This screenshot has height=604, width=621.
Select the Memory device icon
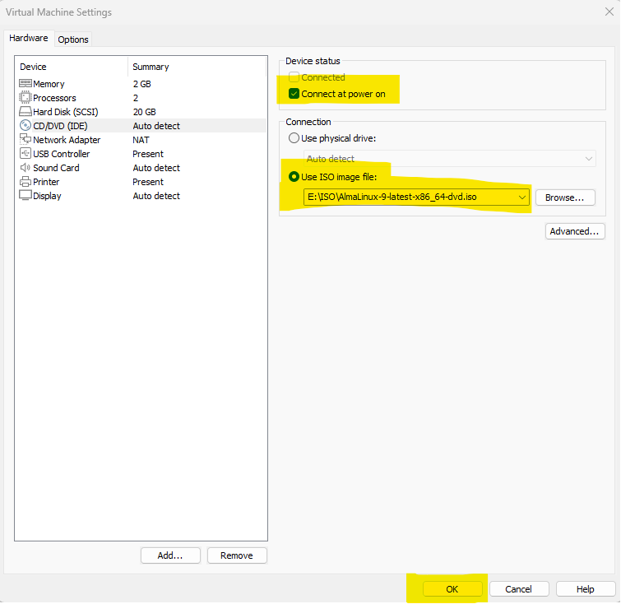click(x=25, y=84)
